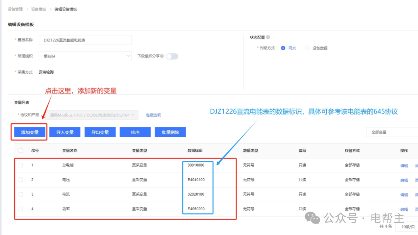Enable the 下级组织分享 toggle switch
Image resolution: width=418 pixels, height=235 pixels.
point(172,56)
